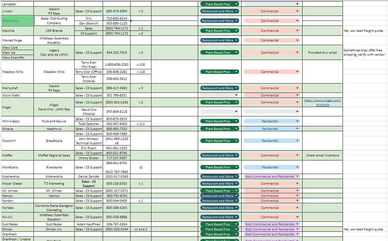Open the Nemco row Restaurant and More dropdown
Screen dimensions: 388x241
coord(219,196)
